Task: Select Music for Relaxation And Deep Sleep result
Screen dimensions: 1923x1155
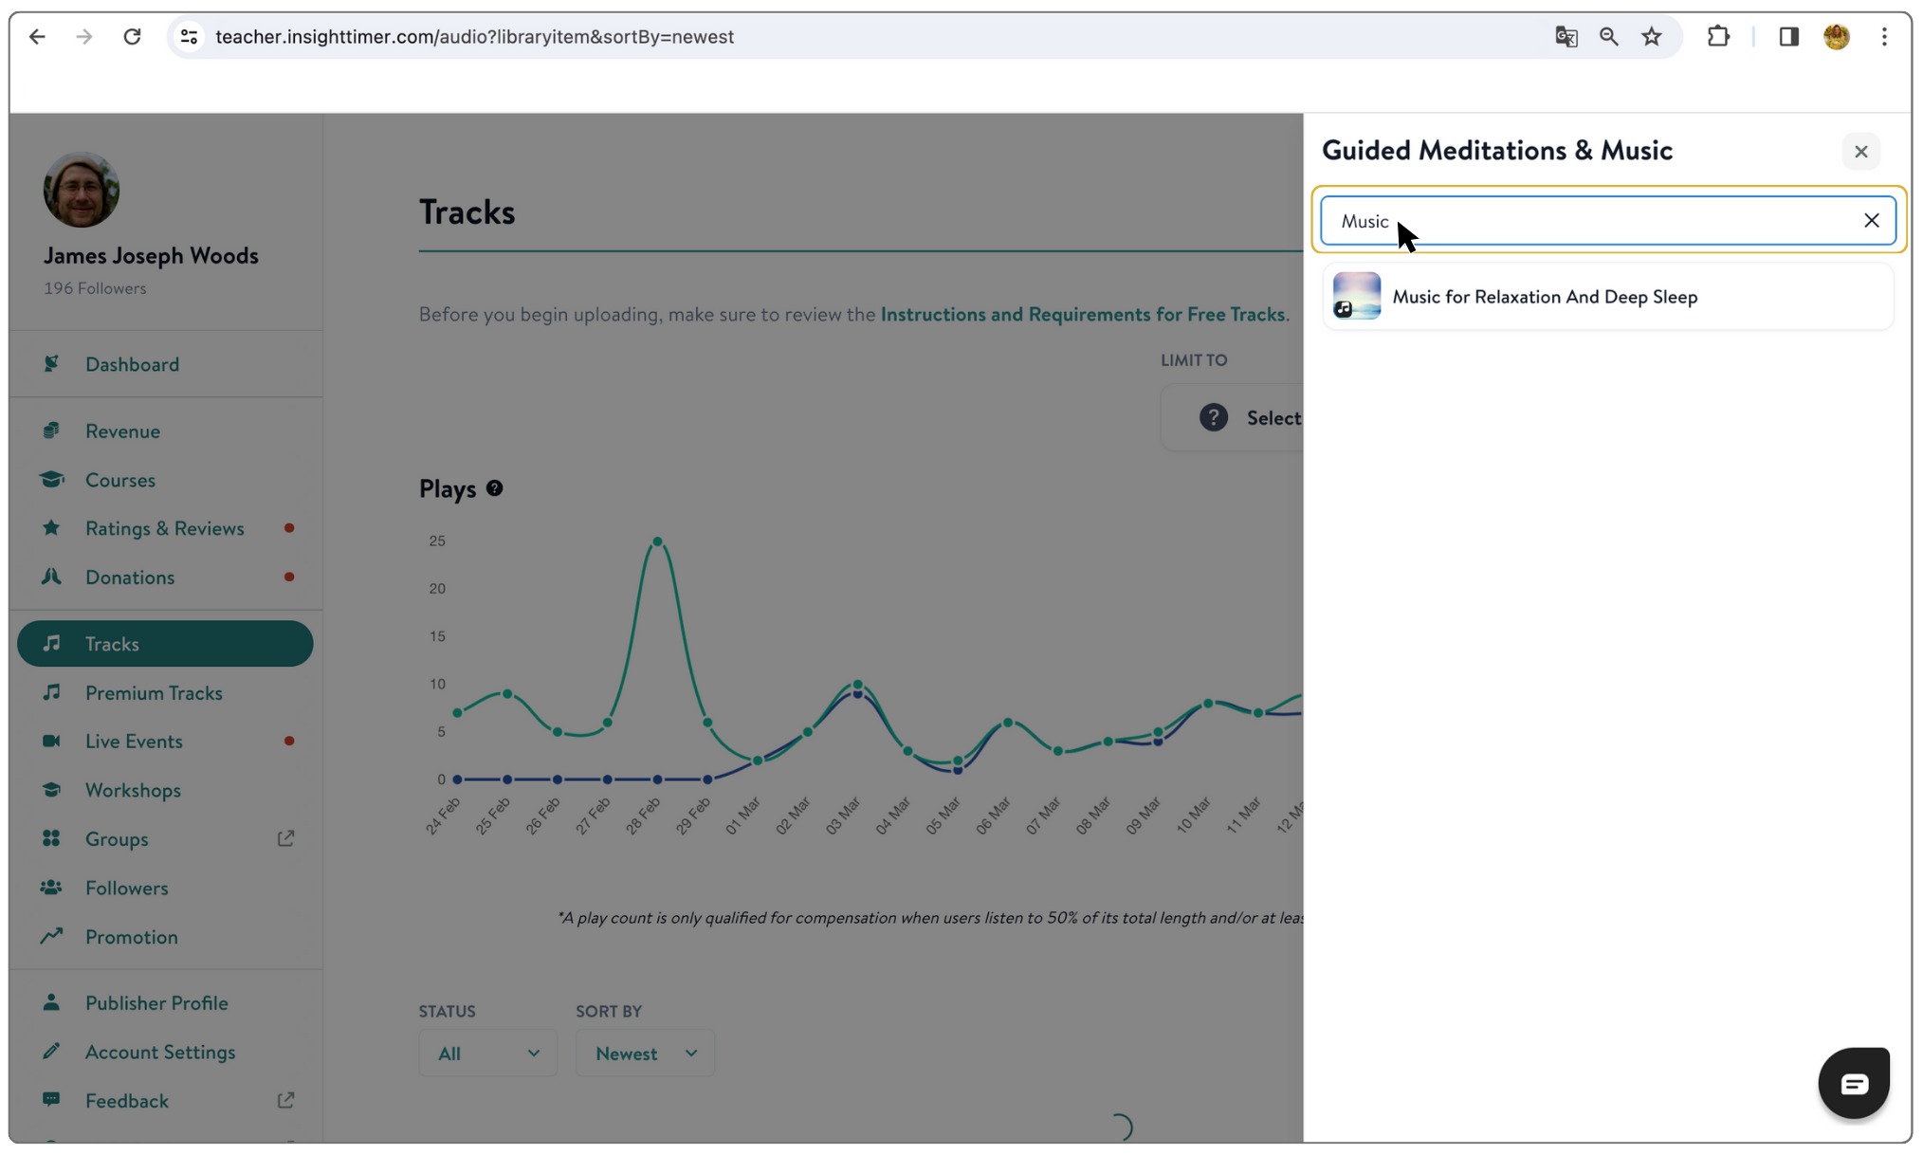Action: tap(1544, 297)
